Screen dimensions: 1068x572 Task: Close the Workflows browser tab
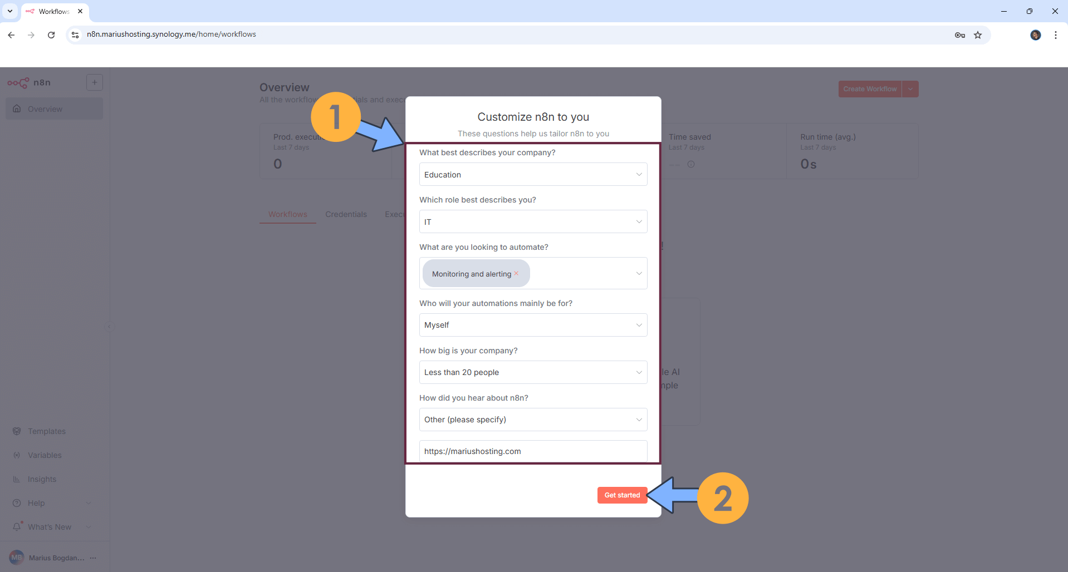(x=80, y=11)
